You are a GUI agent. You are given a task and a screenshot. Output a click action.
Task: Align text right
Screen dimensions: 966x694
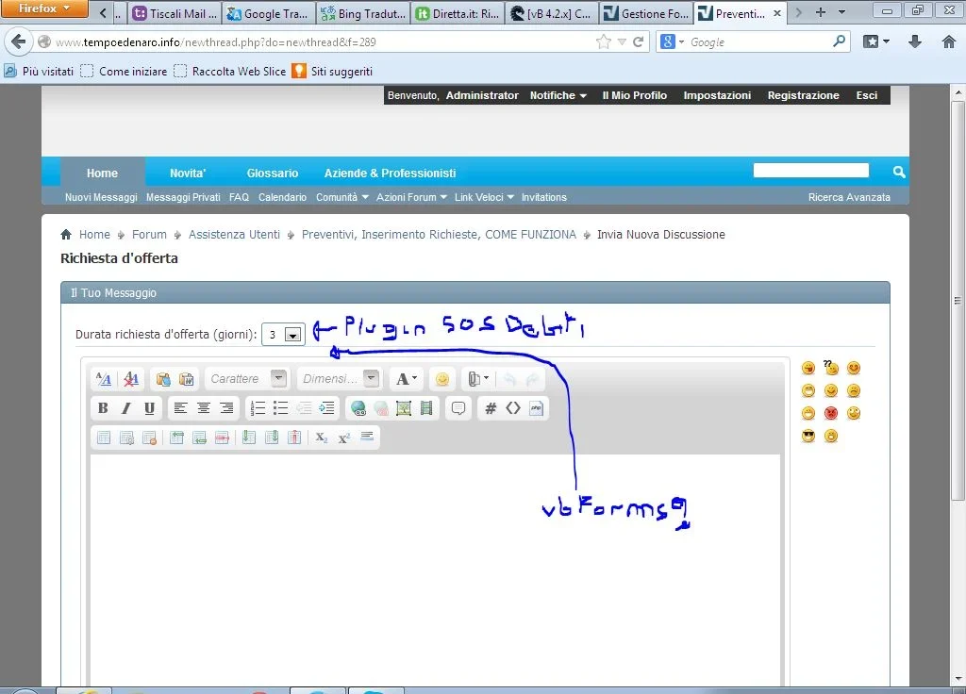point(226,407)
